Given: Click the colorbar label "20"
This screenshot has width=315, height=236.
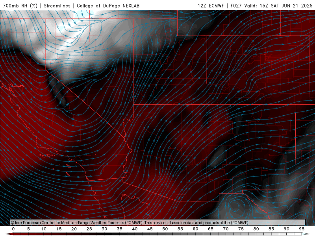Looking at the screenshot, I should (x=74, y=229).
